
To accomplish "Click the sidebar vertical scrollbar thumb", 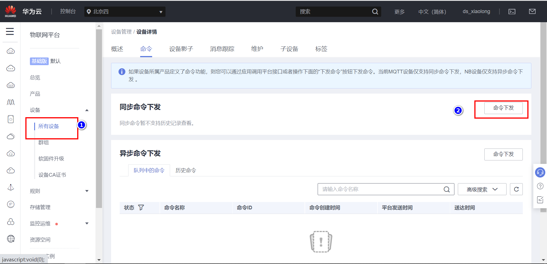I will 99,119.
